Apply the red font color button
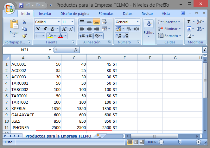 60,36
